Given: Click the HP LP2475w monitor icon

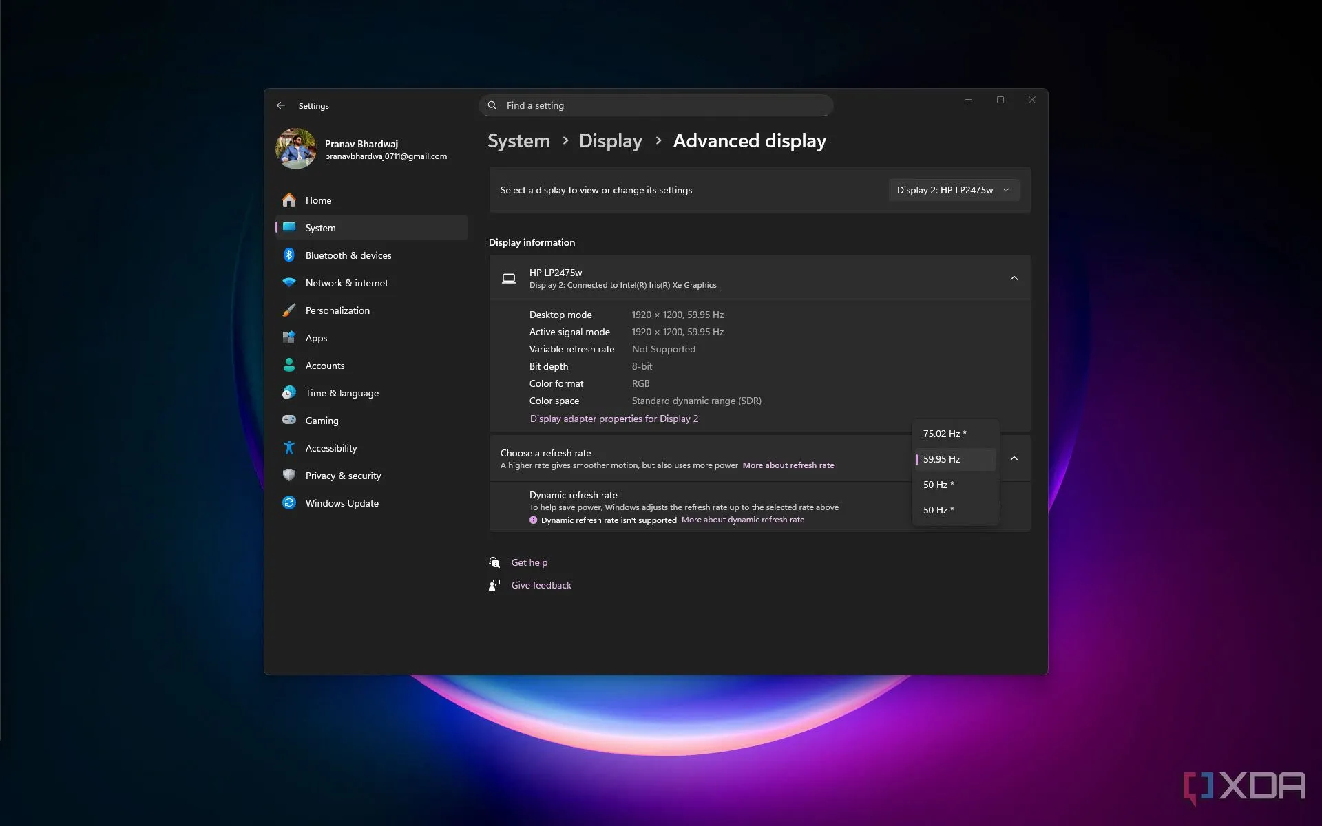Looking at the screenshot, I should 509,278.
